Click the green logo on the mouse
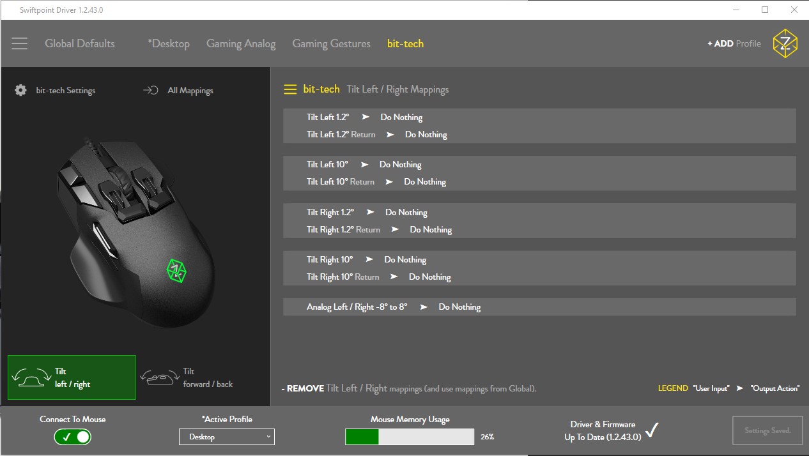 point(176,270)
